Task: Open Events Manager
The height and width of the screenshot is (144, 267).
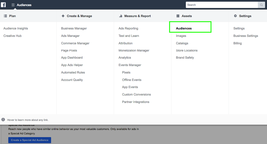Action: point(130,65)
